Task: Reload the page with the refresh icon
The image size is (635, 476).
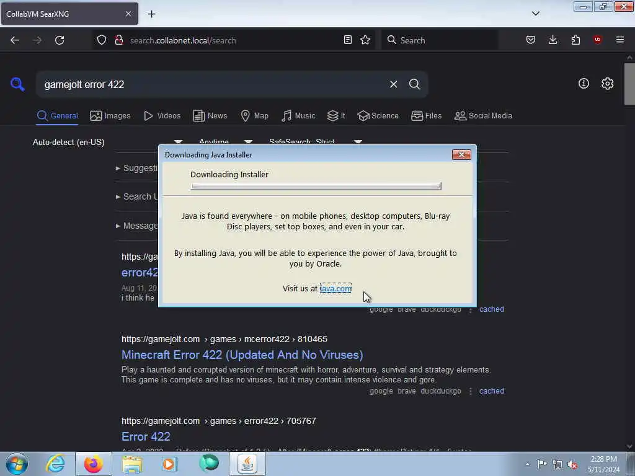Action: point(60,40)
